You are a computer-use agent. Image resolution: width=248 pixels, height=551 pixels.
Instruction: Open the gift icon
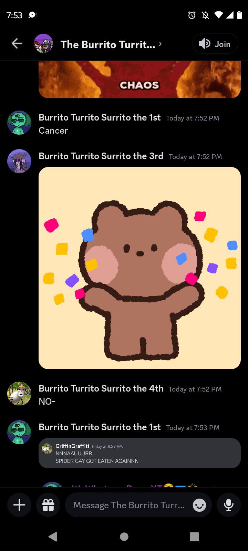(48, 505)
